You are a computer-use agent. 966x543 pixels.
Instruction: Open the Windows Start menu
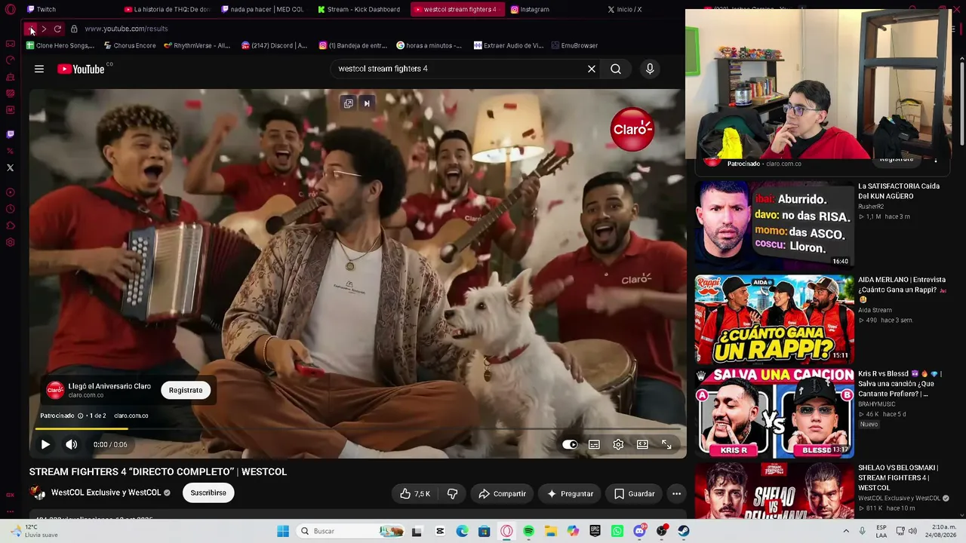pos(283,531)
